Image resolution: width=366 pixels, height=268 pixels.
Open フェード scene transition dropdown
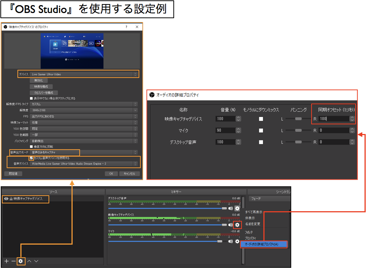(x=269, y=199)
